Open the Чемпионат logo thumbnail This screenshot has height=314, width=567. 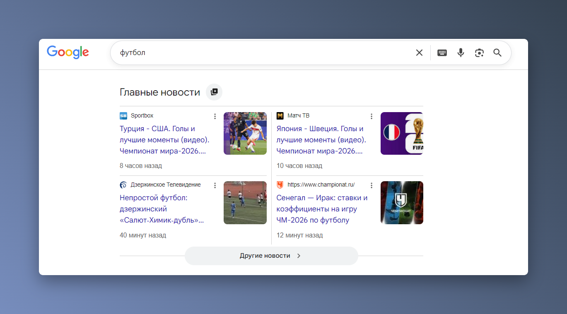point(402,203)
